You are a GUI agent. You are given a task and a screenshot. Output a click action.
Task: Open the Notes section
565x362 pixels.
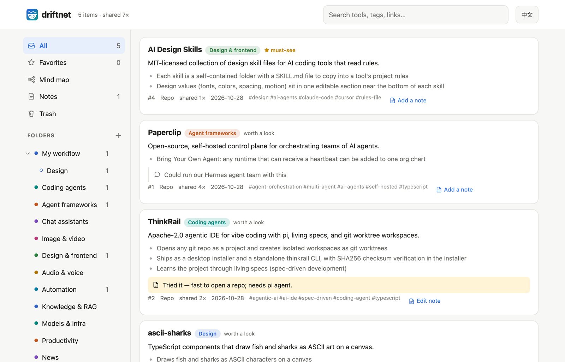pyautogui.click(x=74, y=96)
